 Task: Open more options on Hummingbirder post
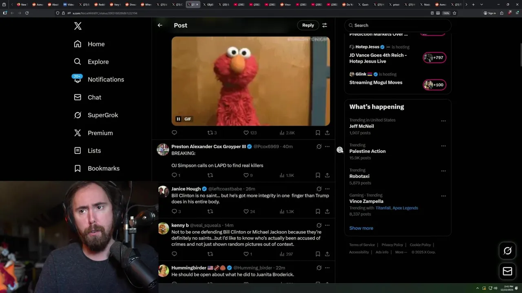(x=327, y=268)
